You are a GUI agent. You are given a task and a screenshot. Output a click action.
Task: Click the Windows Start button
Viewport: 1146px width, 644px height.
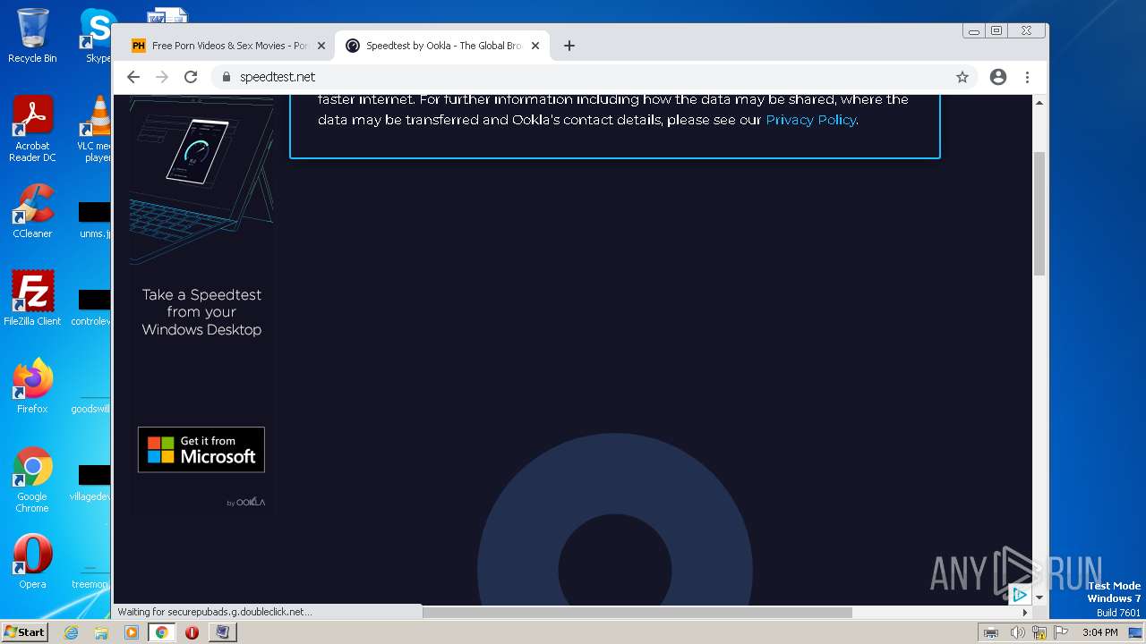(24, 631)
